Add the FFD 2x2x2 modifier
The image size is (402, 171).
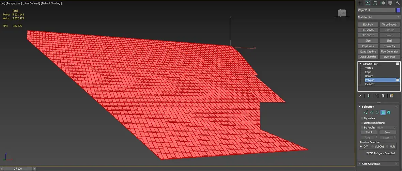tap(368, 30)
